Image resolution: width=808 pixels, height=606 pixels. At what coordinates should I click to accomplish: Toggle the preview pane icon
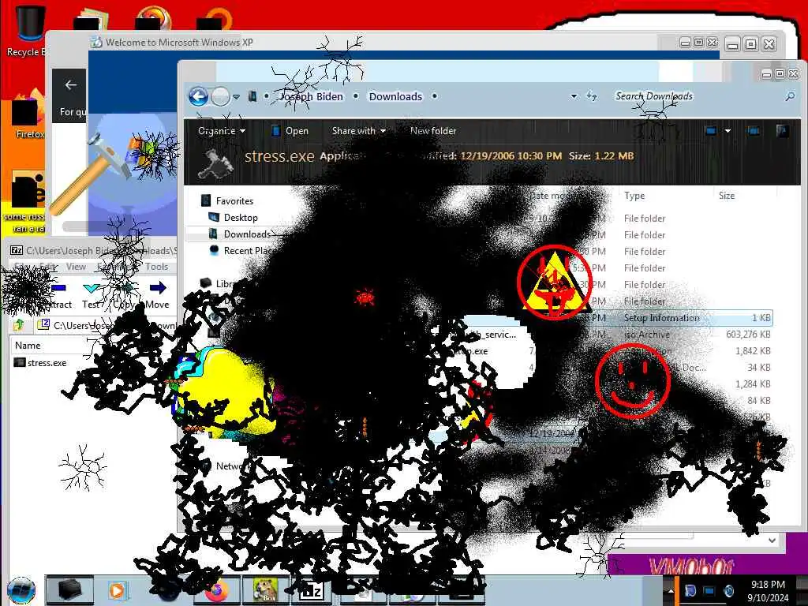pyautogui.click(x=753, y=131)
